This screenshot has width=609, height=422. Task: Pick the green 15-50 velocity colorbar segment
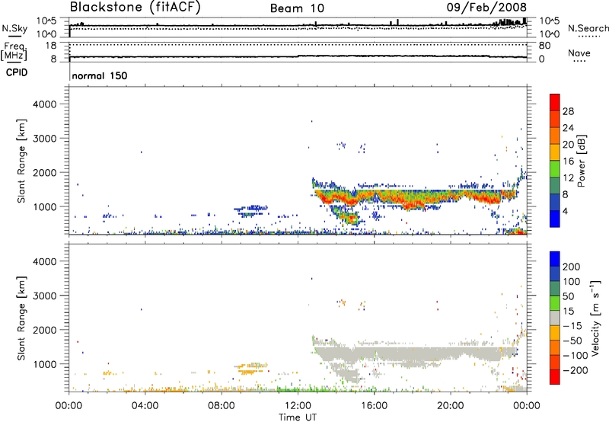pyautogui.click(x=555, y=303)
